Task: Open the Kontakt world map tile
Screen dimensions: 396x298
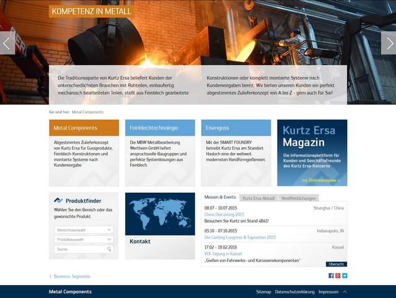Action: click(160, 214)
